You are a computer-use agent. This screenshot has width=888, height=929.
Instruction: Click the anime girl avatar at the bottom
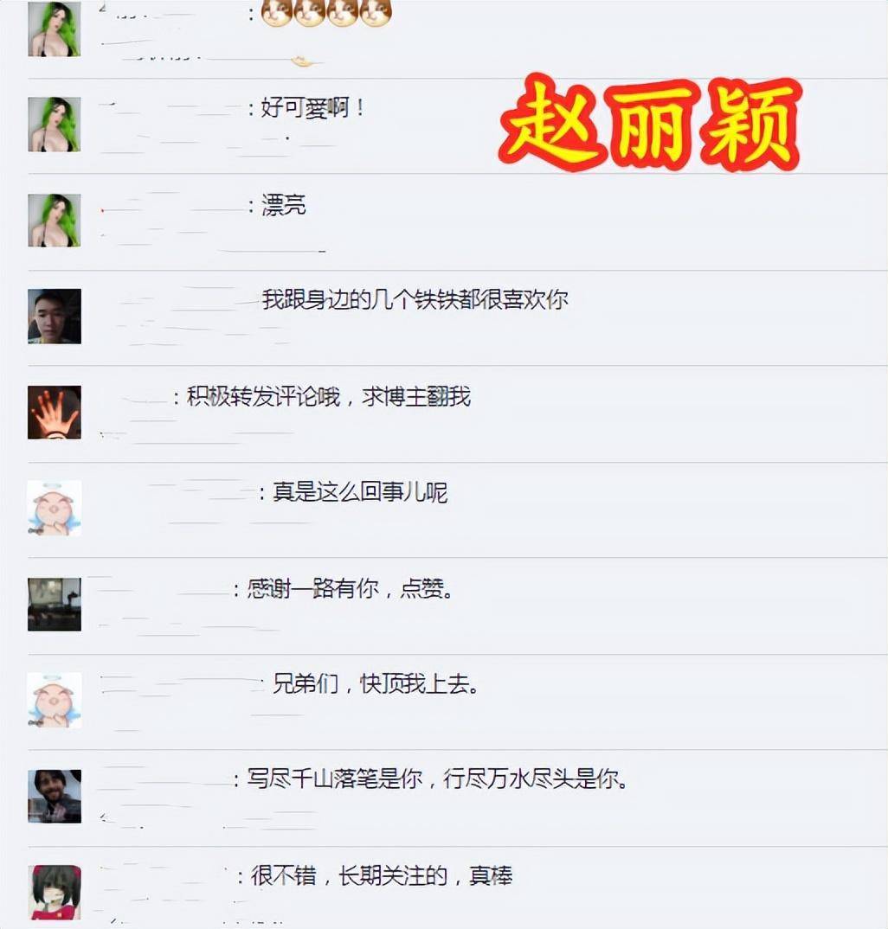point(55,893)
